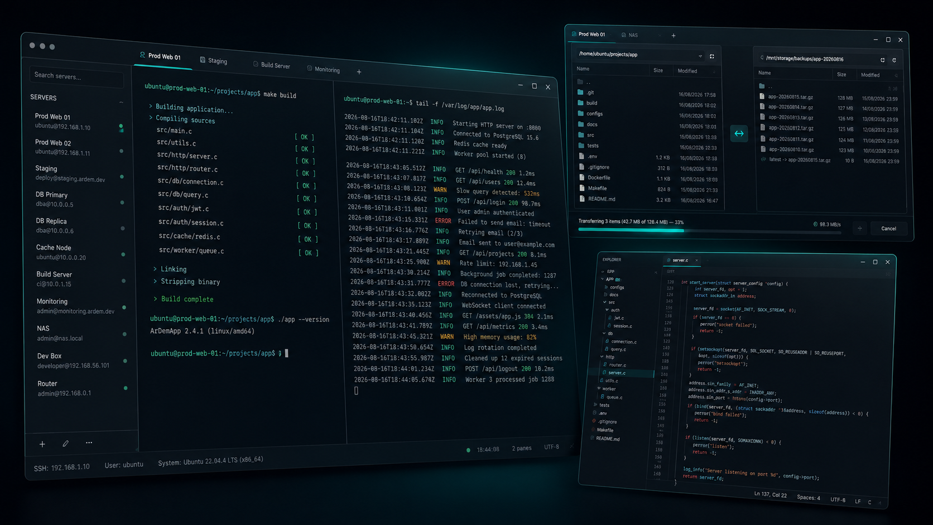Click the expand icon beside the /home/ubuntu/projects/app path
This screenshot has width=933, height=525.
point(712,56)
